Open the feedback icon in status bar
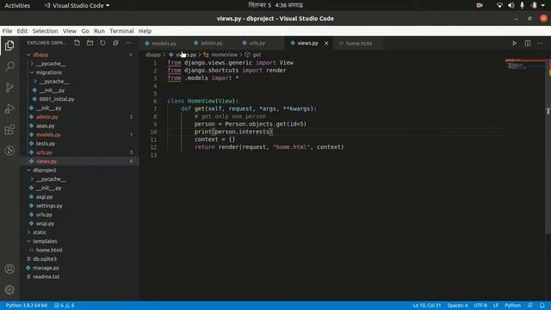 [530, 306]
